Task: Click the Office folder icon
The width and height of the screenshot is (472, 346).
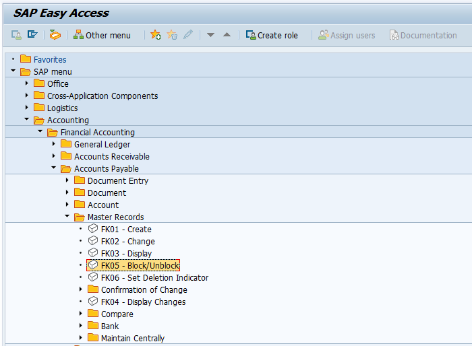Action: (39, 83)
